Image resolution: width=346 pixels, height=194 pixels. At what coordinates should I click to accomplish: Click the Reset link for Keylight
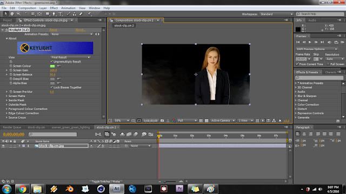pyautogui.click(x=53, y=30)
